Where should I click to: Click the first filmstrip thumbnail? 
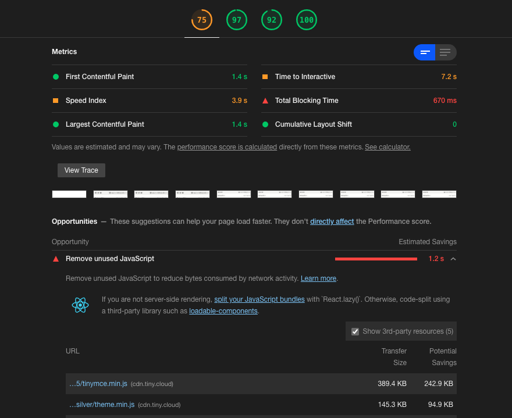tap(69, 194)
